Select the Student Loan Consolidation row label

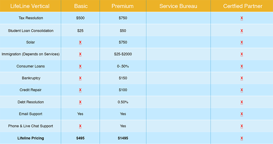[31, 31]
